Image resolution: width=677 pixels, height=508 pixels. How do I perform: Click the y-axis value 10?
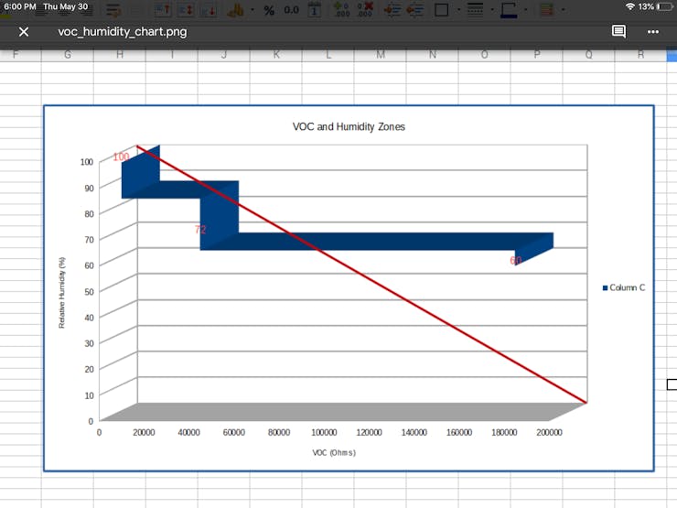[x=89, y=395]
